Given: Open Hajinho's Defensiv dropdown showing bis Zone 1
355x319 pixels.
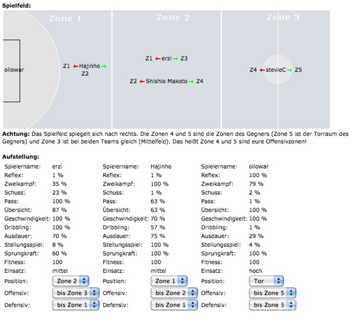Looking at the screenshot, I should tap(174, 305).
